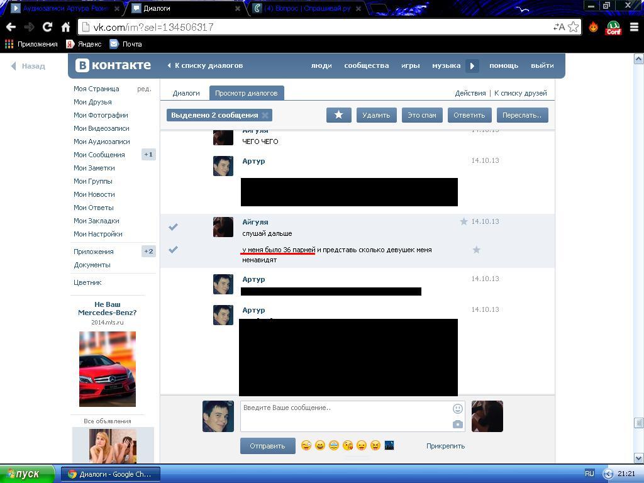This screenshot has height=483, width=644.
Task: Open музыка in the header menu
Action: pos(446,65)
